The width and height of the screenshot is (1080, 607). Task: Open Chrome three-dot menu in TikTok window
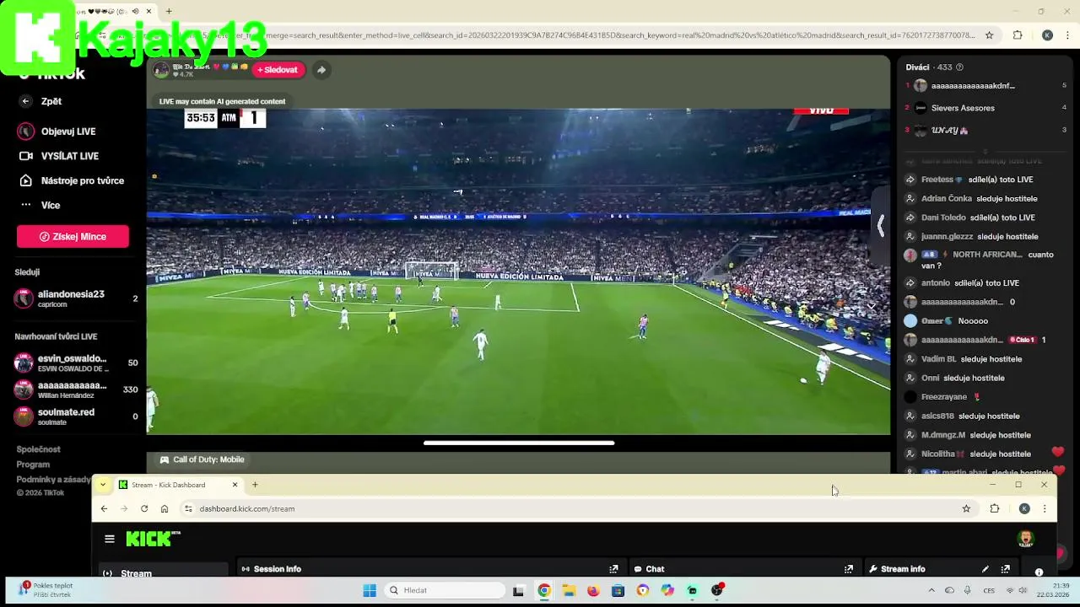coord(1069,35)
